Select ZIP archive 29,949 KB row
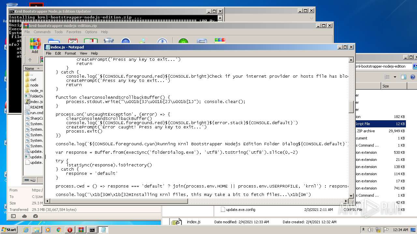This screenshot has width=417, height=234. click(x=381, y=131)
